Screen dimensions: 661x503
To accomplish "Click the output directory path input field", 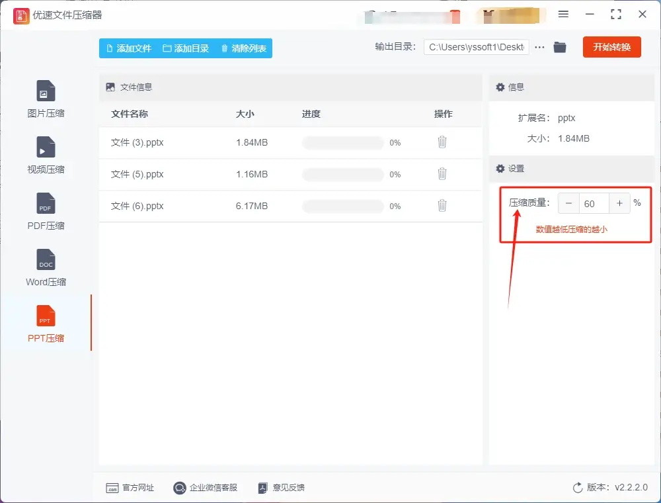I will coord(476,47).
